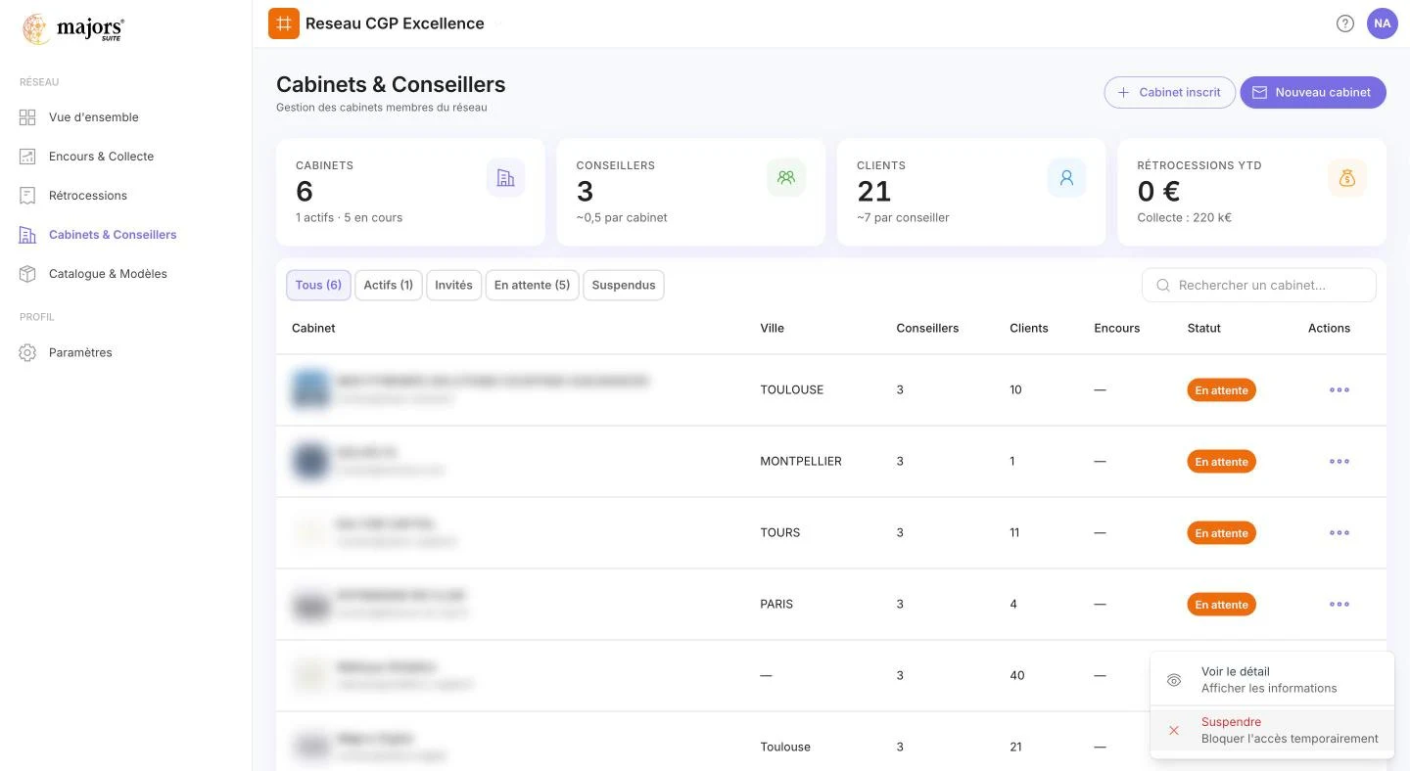Viewport: 1410px width, 771px height.
Task: Click the Clients column header
Action: point(1028,328)
